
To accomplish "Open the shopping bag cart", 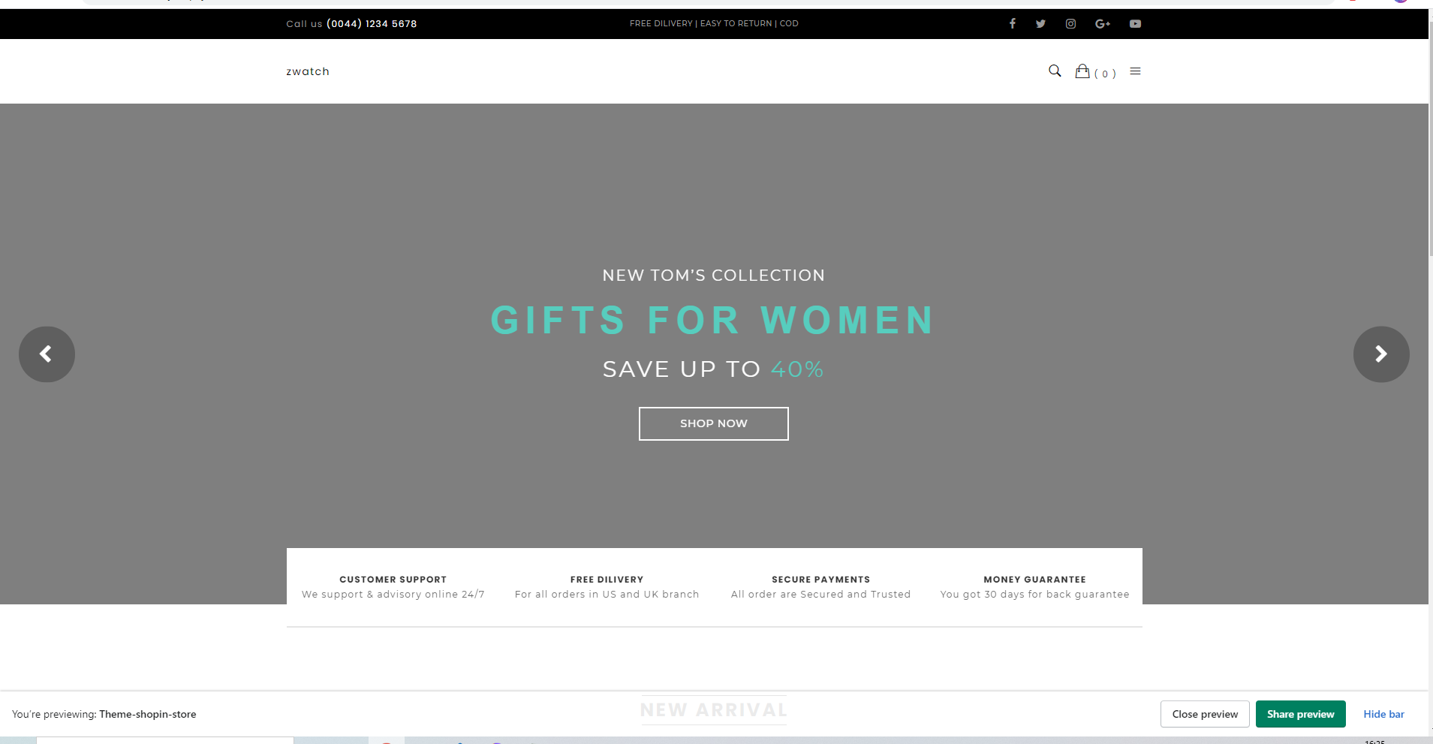I will 1082,71.
